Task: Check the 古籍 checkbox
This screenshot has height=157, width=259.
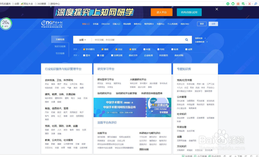Action: 98,55
